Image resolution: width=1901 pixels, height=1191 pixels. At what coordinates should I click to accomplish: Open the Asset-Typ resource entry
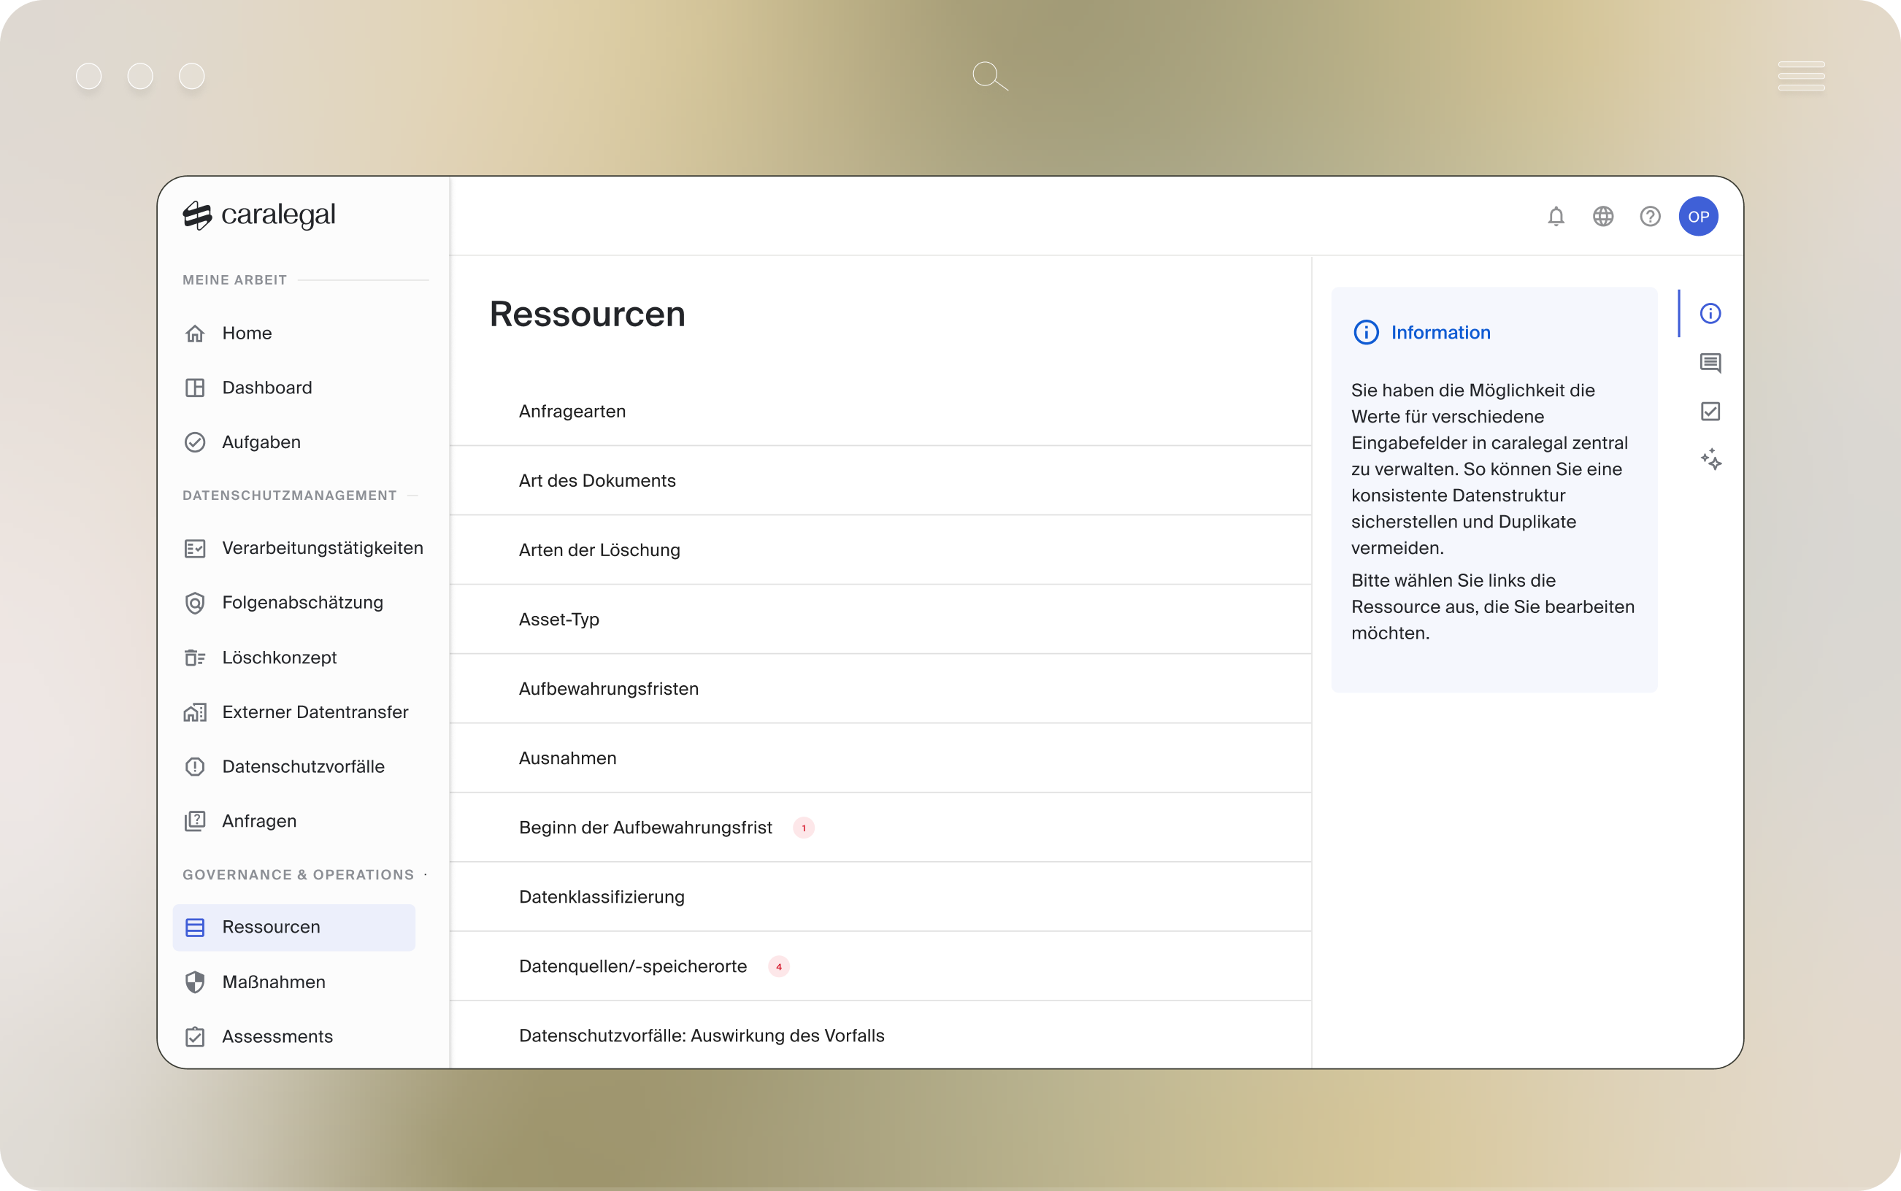point(559,619)
